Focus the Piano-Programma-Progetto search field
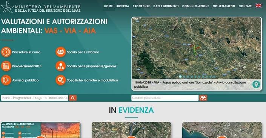Viewport: 266px width, 138px height. tap(35, 98)
